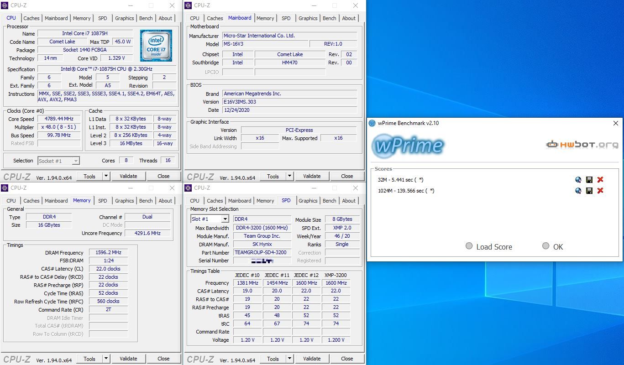Viewport: 624px width, 365px height.
Task: Switch to SPD tab in the Memory-tab window
Action: click(103, 201)
